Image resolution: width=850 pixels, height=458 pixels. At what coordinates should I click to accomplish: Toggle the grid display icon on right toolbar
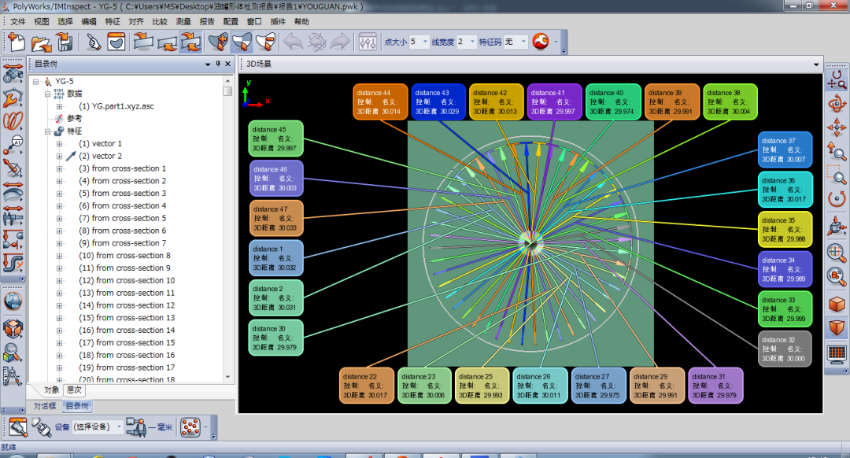tap(837, 353)
